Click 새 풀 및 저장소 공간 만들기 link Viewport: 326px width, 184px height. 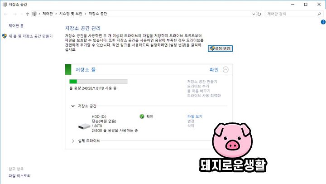31,36
